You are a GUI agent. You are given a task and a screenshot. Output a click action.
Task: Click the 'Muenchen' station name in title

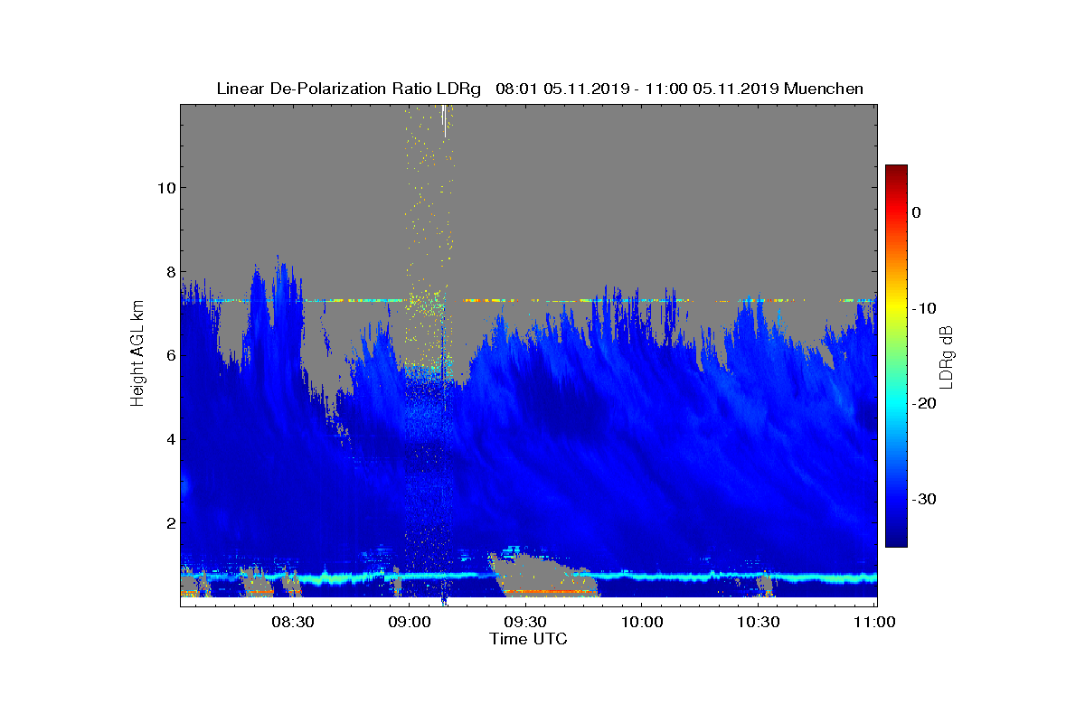824,89
